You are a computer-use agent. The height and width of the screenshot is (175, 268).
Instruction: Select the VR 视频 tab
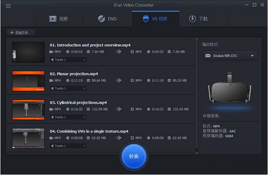coord(155,19)
